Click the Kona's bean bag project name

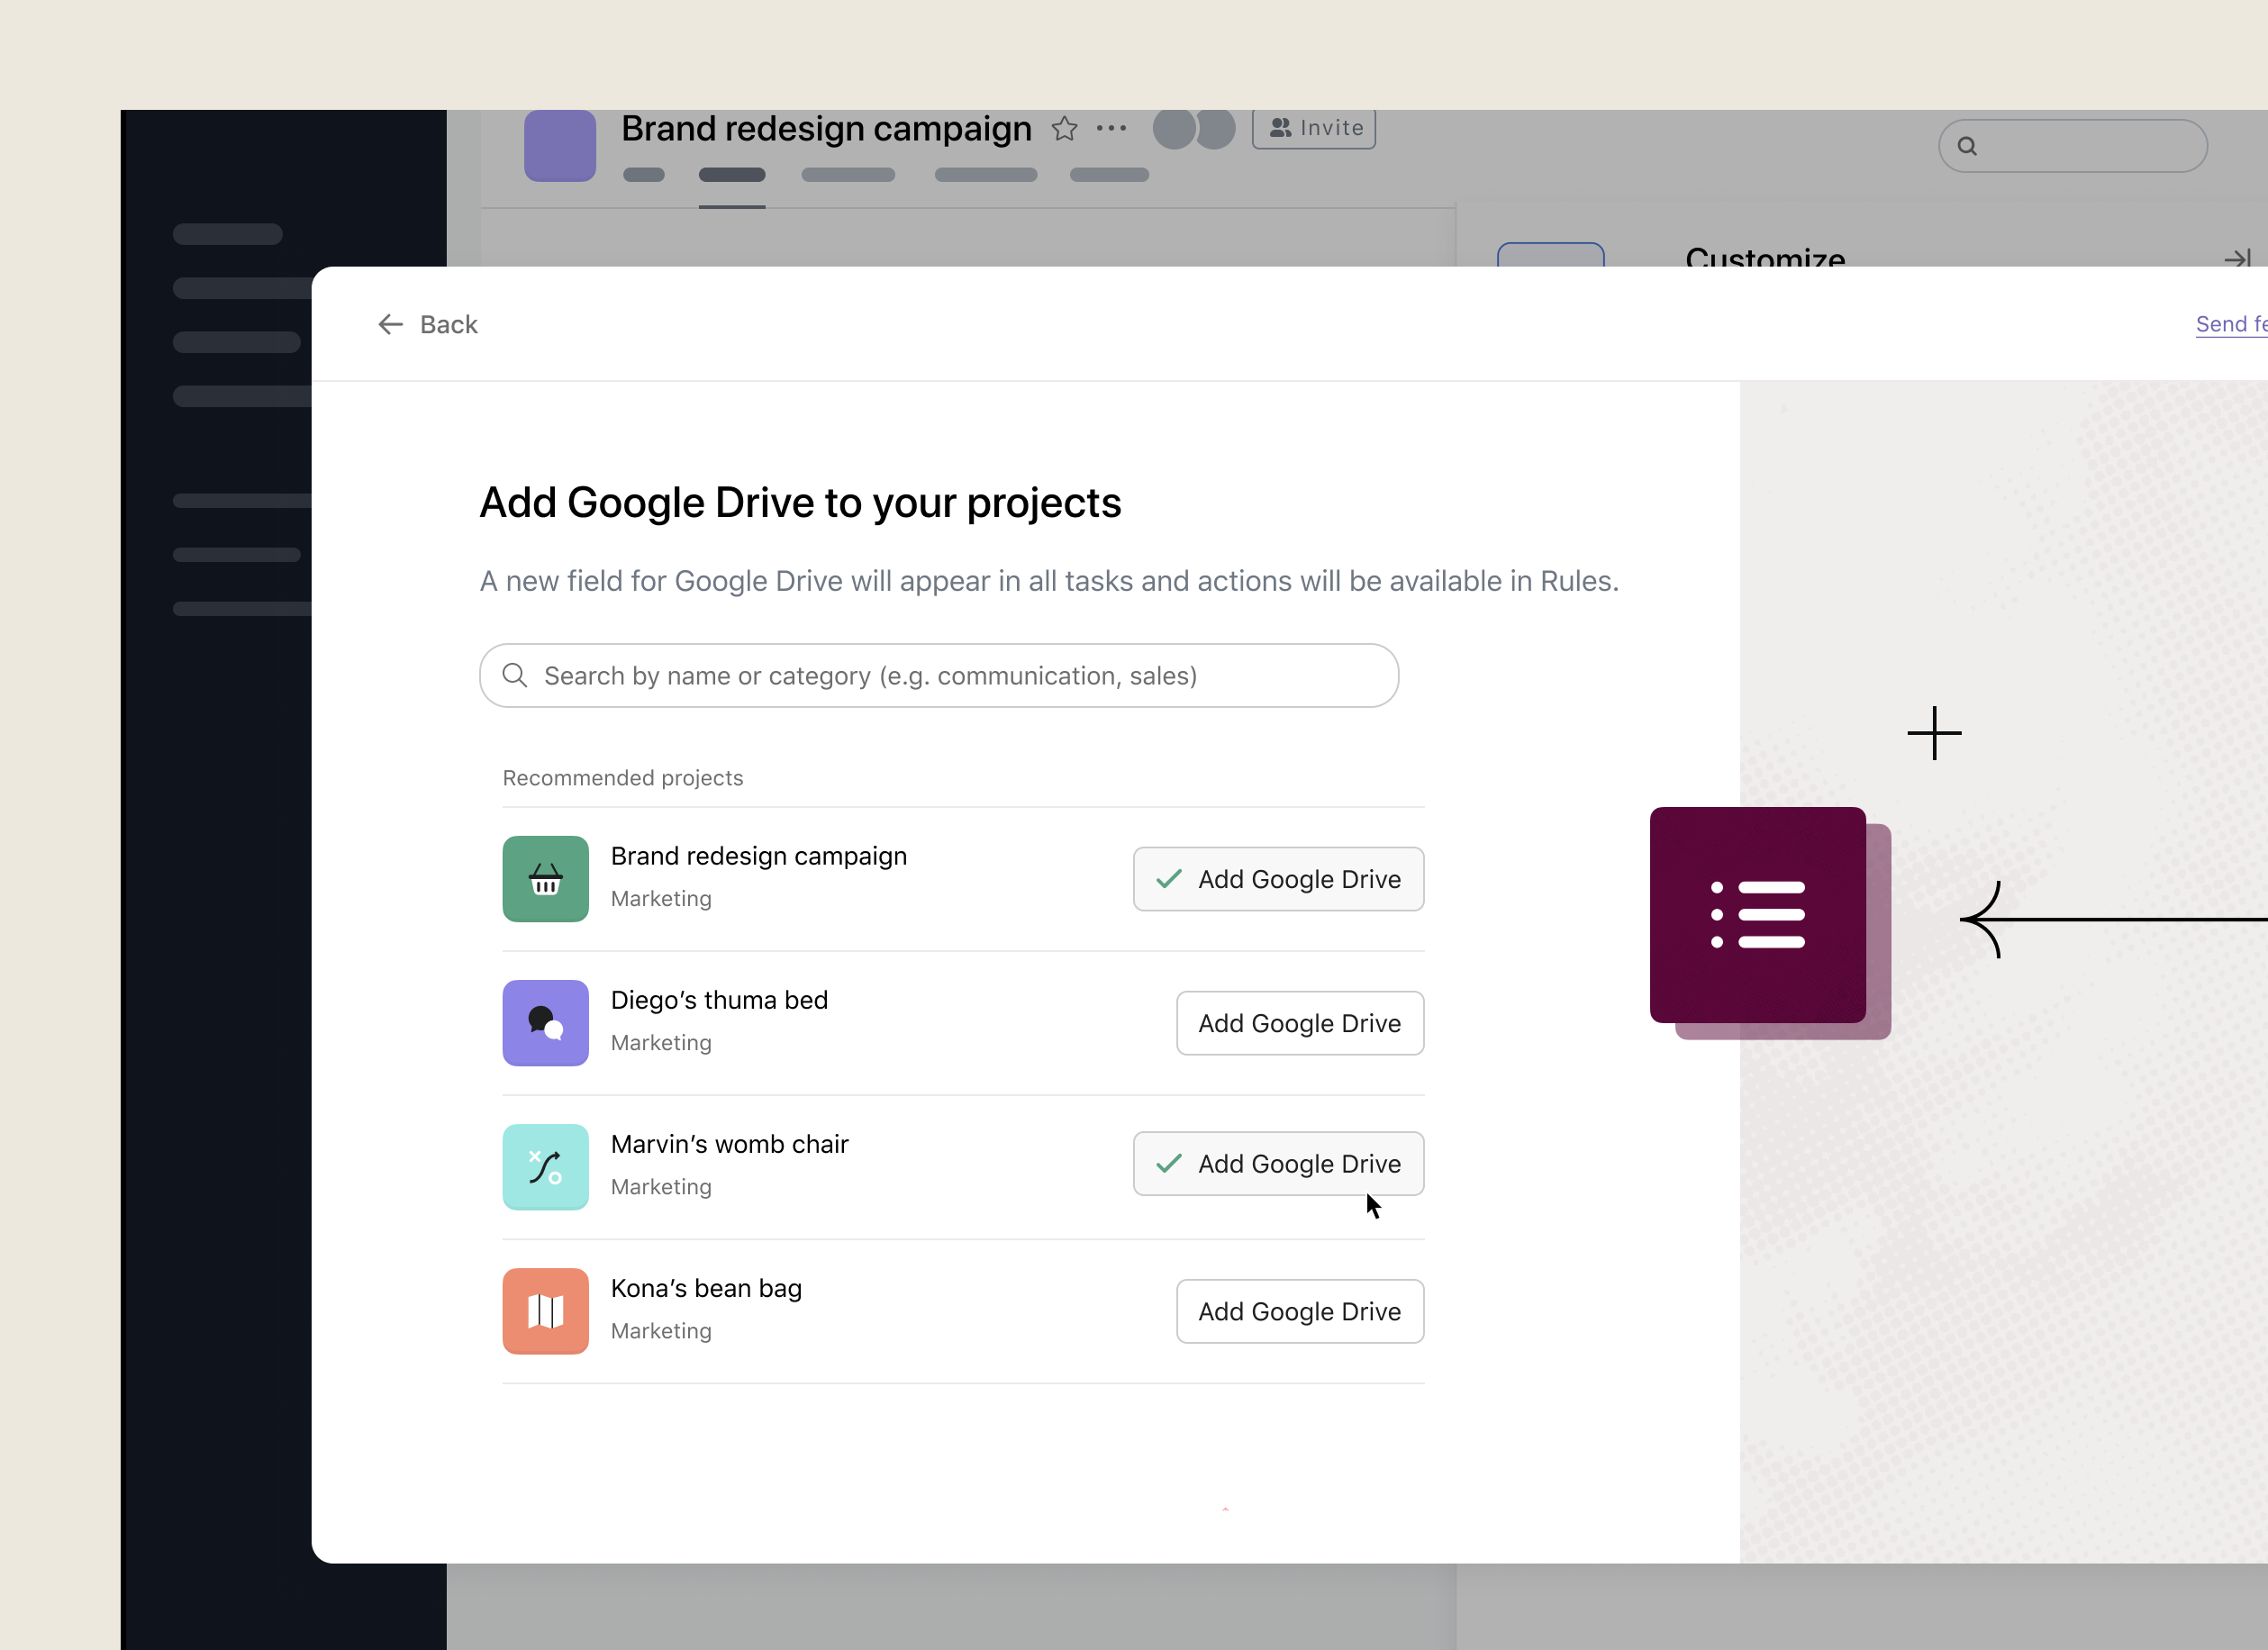(706, 1288)
